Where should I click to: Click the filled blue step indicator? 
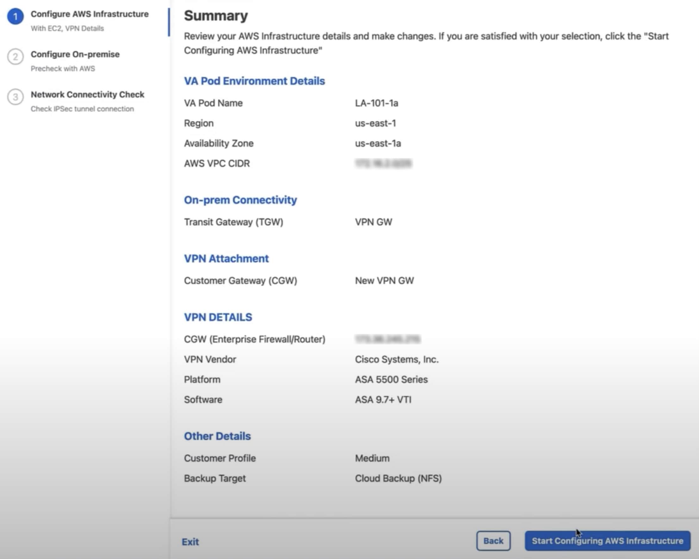tap(16, 14)
